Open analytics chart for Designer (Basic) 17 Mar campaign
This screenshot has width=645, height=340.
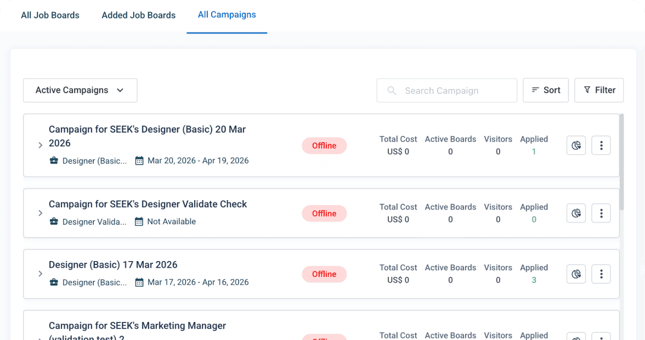[x=576, y=274]
